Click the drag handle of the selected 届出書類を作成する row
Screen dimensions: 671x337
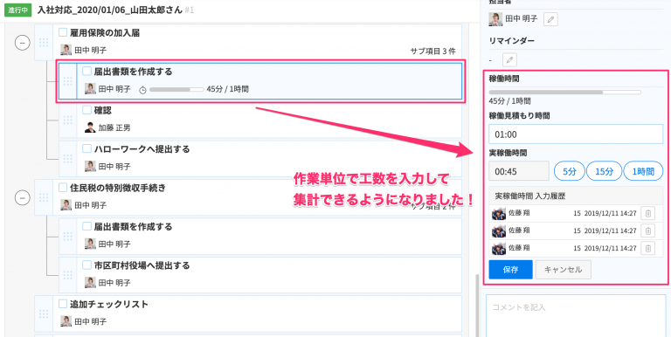[x=67, y=81]
